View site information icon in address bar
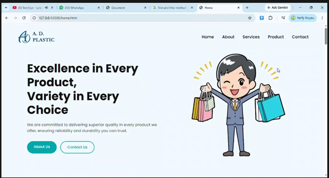Viewport: 329px width, 178px height. [x=34, y=18]
